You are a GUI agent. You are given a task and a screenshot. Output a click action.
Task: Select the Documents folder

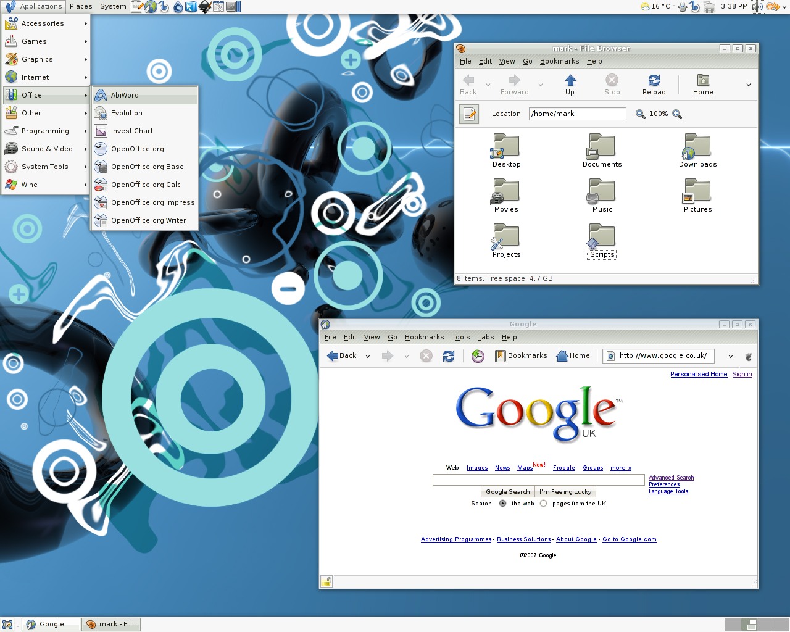tap(602, 151)
